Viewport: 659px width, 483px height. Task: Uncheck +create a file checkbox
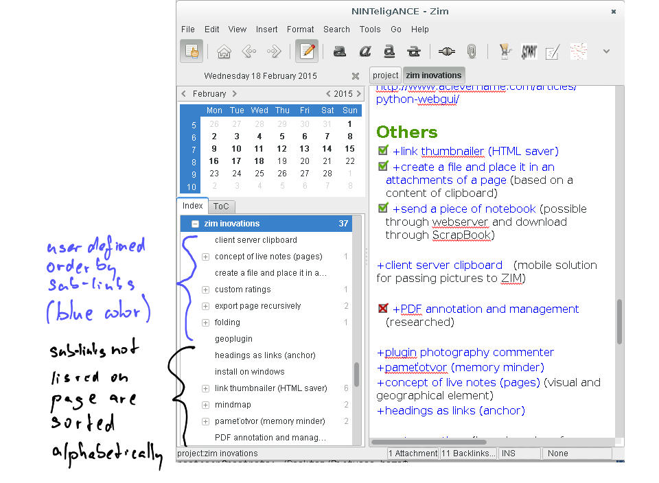click(x=383, y=166)
